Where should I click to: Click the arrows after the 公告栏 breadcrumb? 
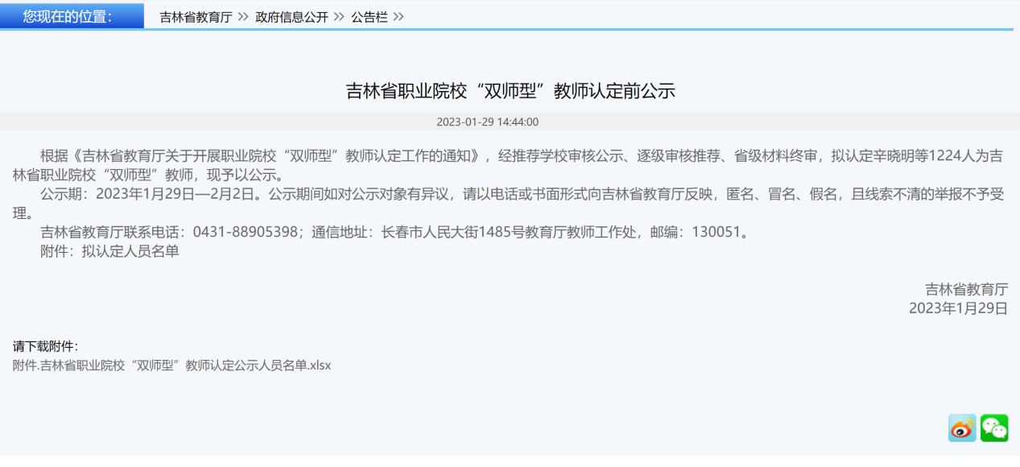click(399, 17)
